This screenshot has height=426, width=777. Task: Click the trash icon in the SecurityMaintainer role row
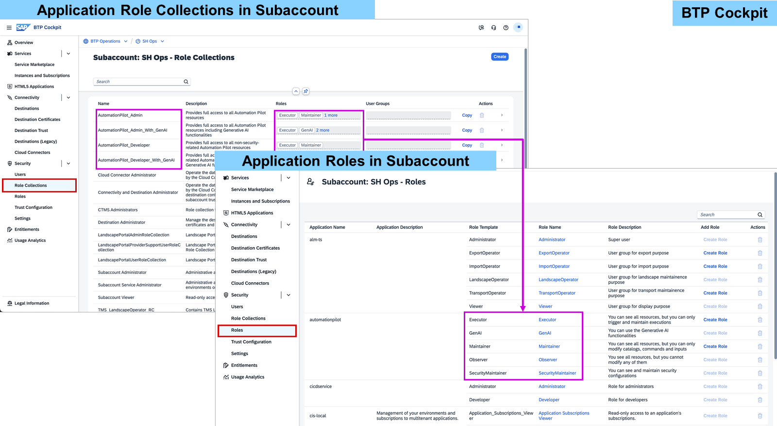click(x=760, y=373)
